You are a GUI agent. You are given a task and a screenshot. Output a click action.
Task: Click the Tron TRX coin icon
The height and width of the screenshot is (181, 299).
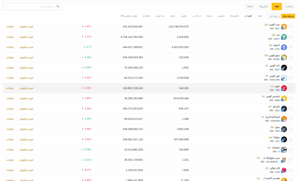click(284, 88)
